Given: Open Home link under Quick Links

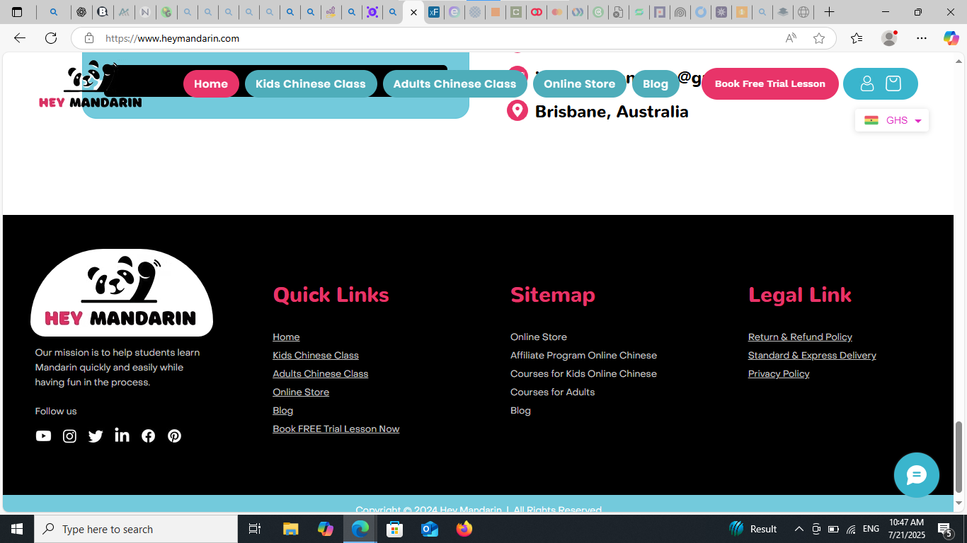Looking at the screenshot, I should coord(286,337).
